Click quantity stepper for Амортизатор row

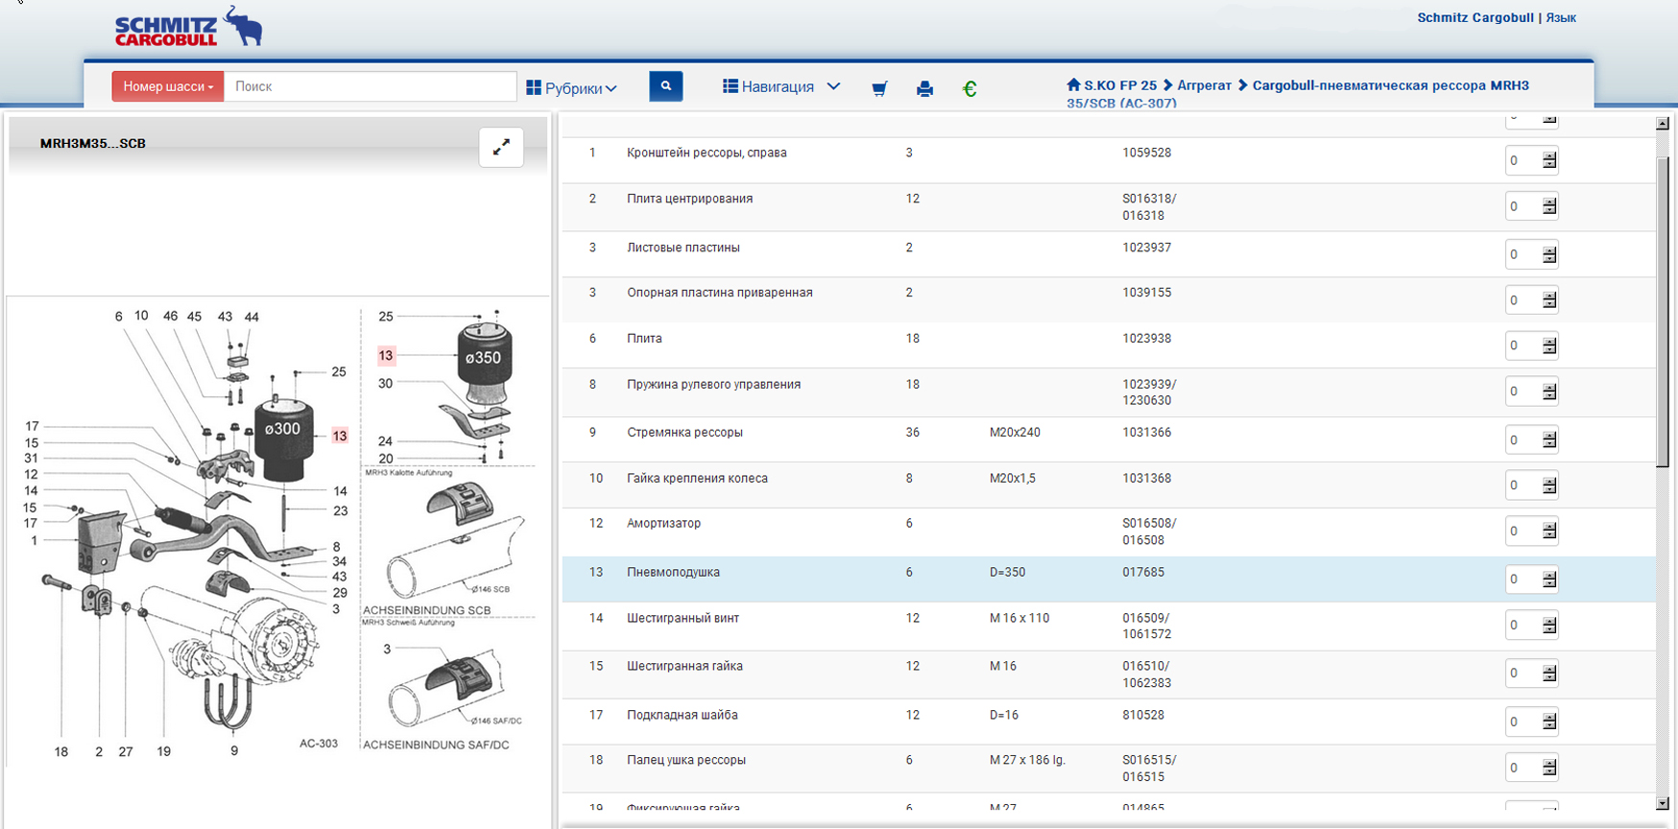[x=1549, y=532]
